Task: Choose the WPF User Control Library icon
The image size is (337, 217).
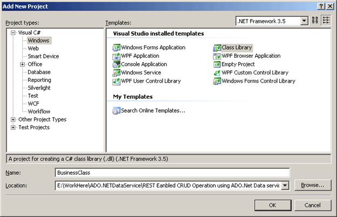Action: point(116,81)
